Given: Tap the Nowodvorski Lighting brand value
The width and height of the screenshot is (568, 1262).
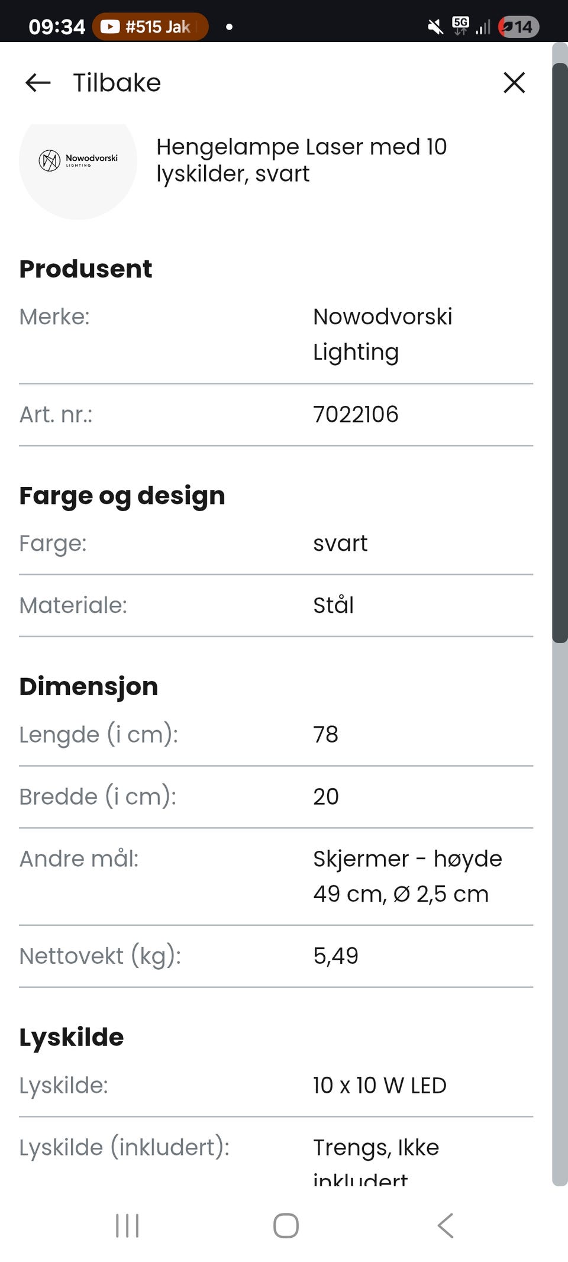Looking at the screenshot, I should 382,334.
